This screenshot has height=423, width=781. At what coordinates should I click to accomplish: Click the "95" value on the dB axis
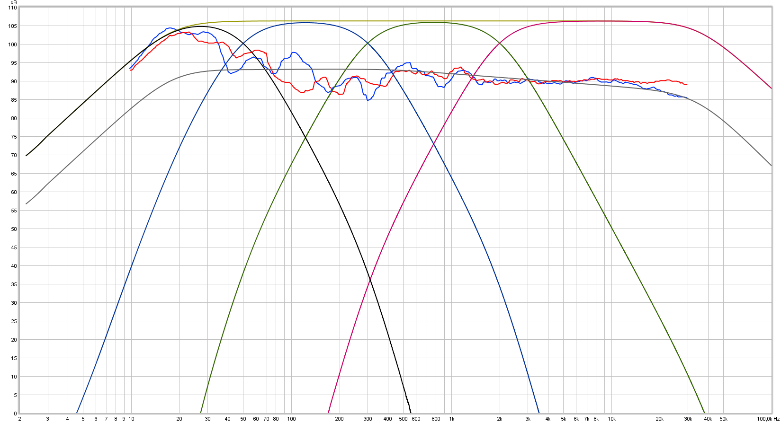14,63
